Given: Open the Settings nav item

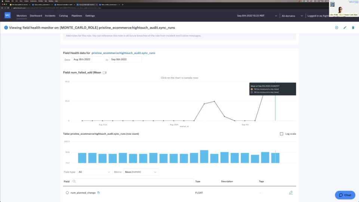Looking at the screenshot, I should pyautogui.click(x=90, y=16).
